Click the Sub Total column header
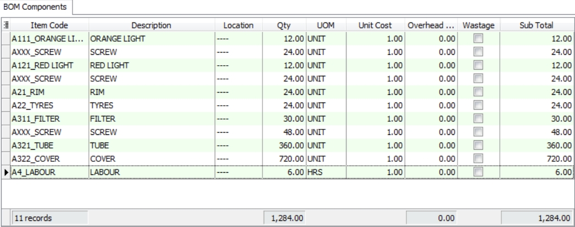Image resolution: width=575 pixels, height=227 pixels. [x=538, y=25]
